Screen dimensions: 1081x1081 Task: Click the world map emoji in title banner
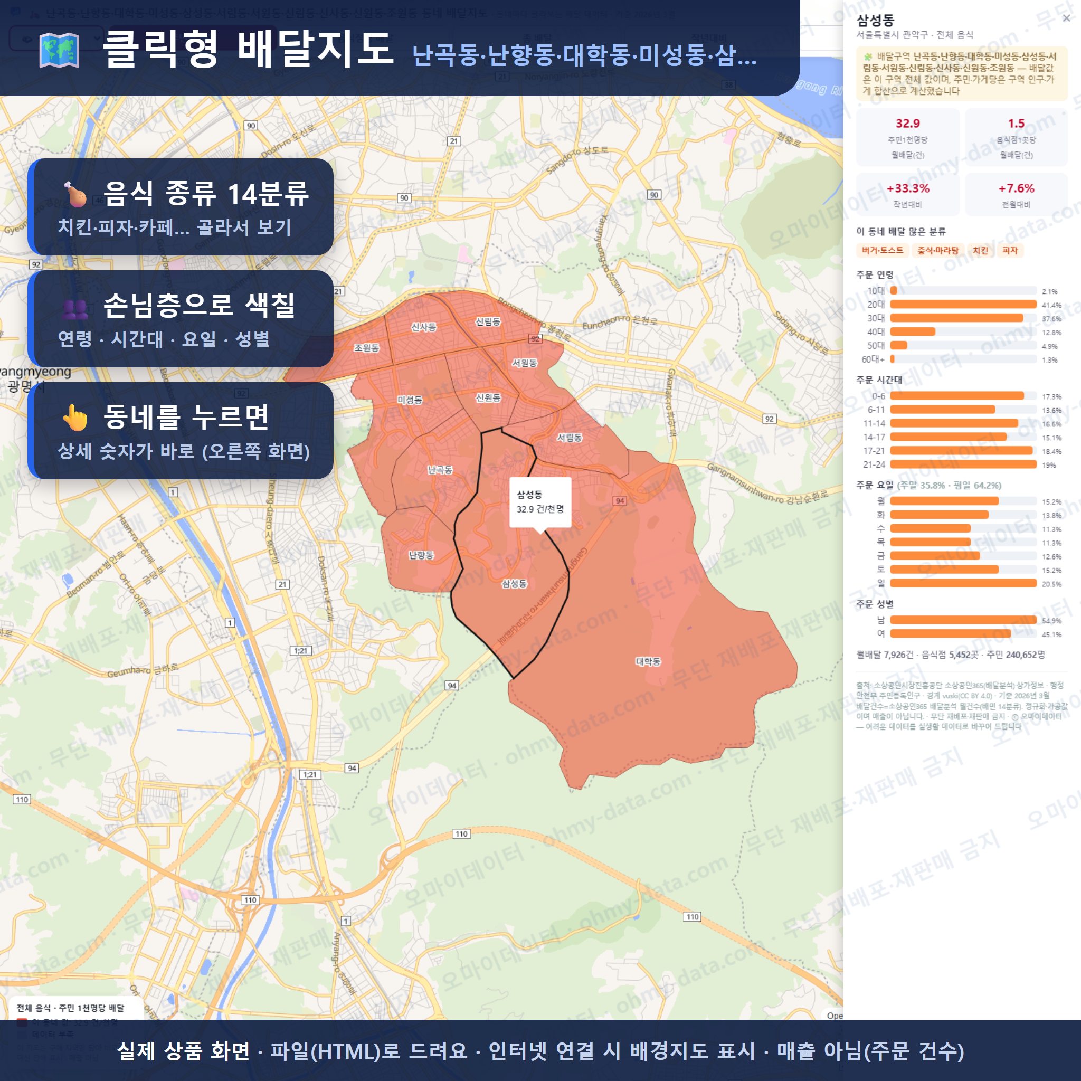click(x=59, y=50)
